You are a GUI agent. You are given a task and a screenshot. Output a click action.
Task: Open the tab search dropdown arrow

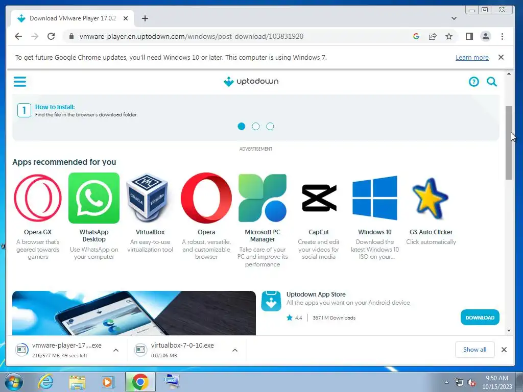(454, 18)
